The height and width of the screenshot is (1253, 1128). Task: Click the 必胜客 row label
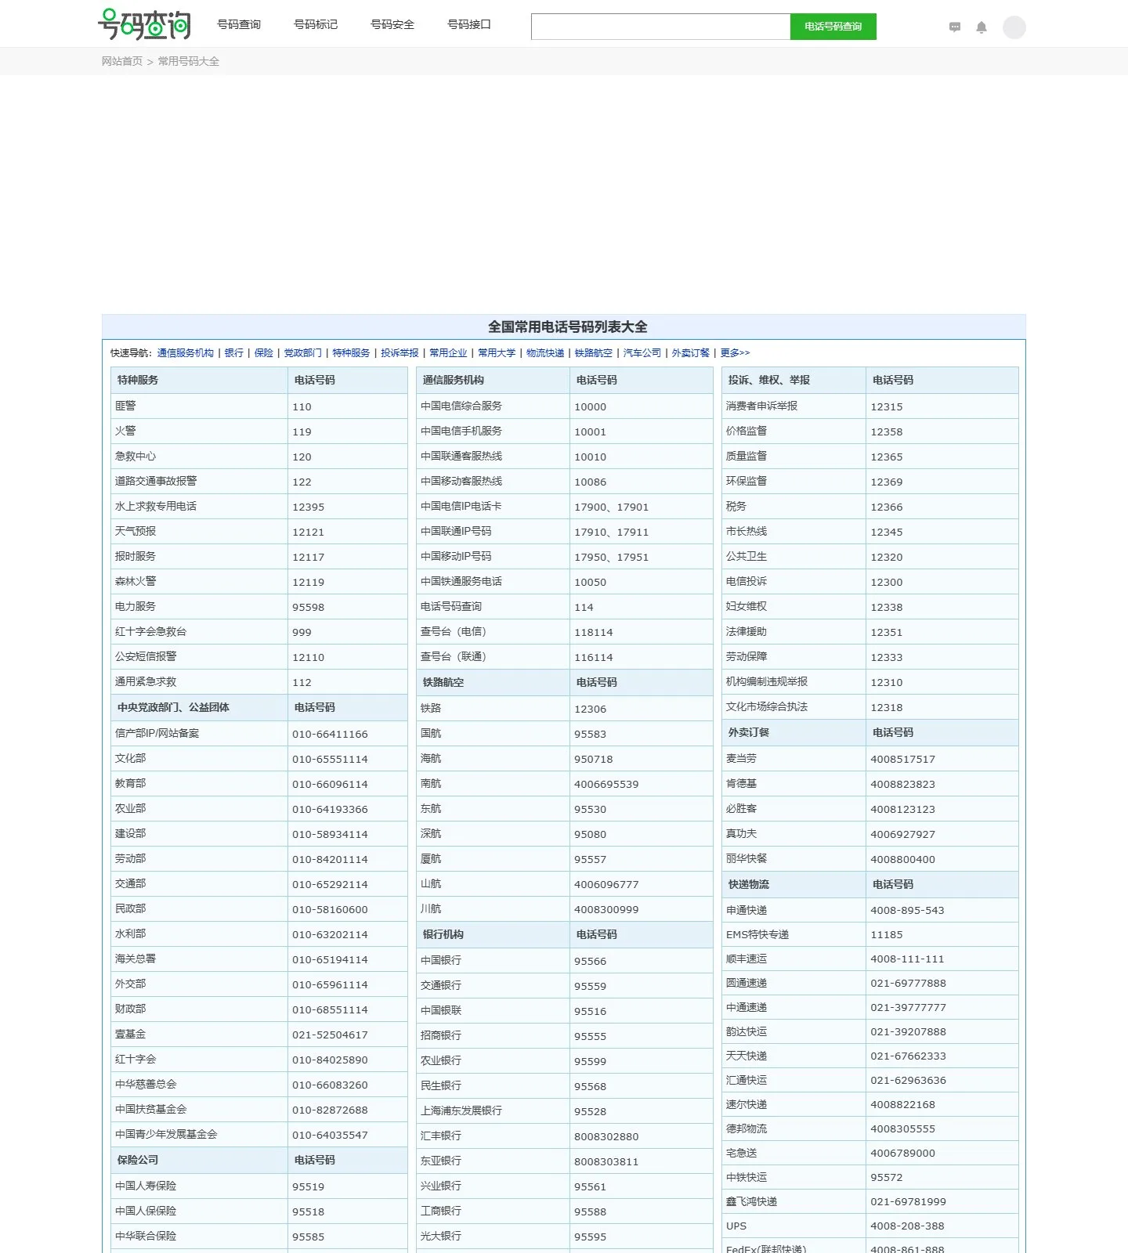[x=741, y=808]
